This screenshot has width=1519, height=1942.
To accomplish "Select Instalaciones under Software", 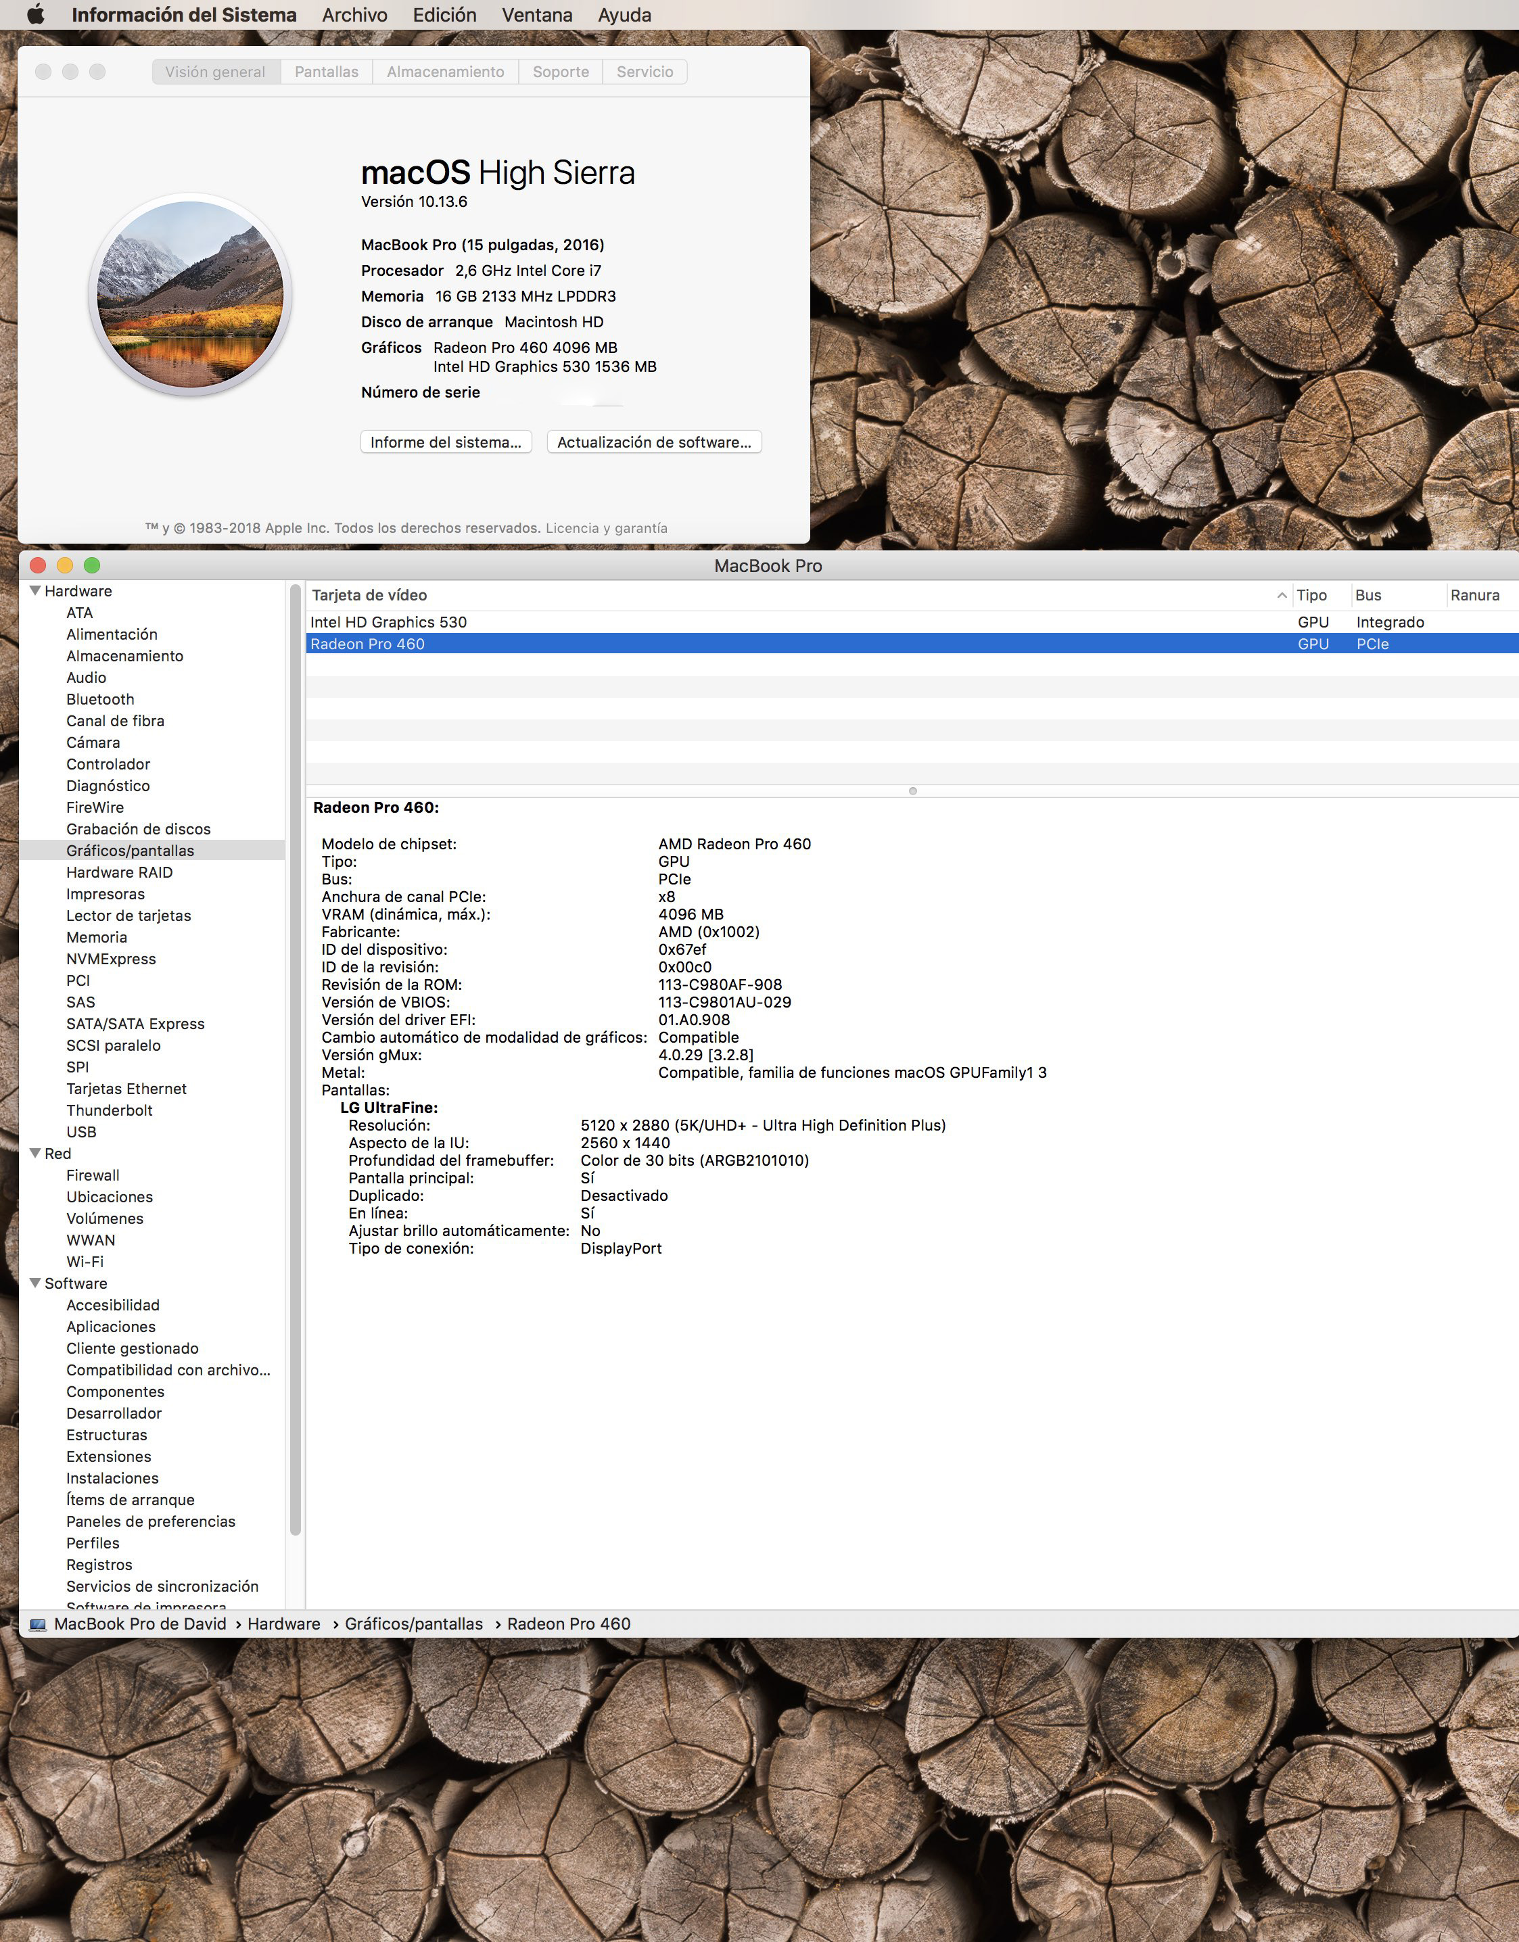I will [112, 1478].
